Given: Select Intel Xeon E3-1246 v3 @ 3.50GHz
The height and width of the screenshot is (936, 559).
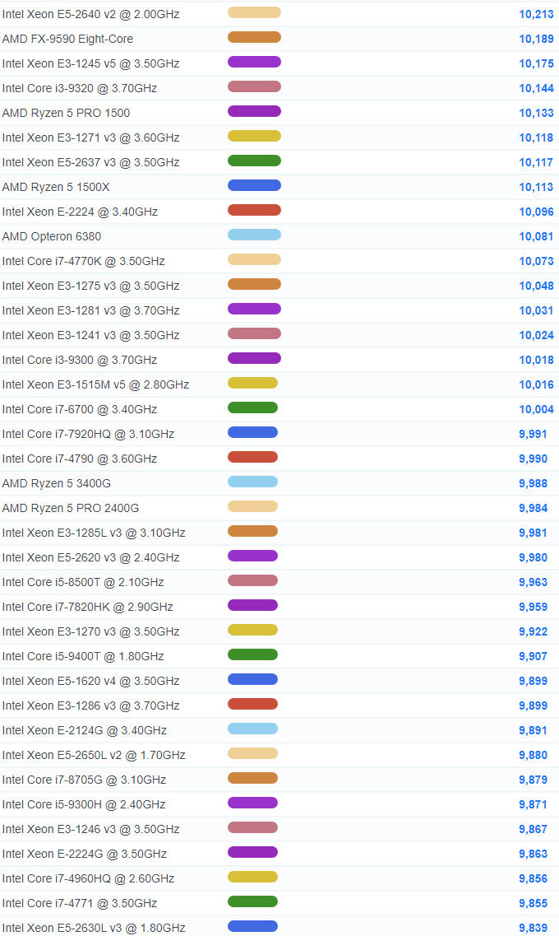Looking at the screenshot, I should (90, 830).
